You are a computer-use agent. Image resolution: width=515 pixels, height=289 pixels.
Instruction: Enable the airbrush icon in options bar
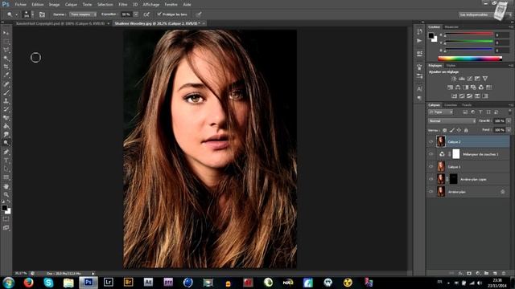pyautogui.click(x=146, y=14)
